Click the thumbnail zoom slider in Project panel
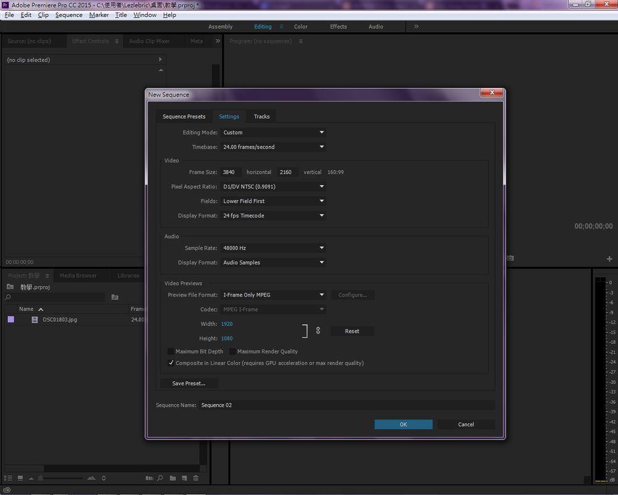 [x=41, y=478]
